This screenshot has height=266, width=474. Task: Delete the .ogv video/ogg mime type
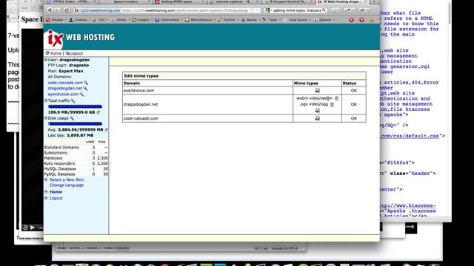(x=332, y=104)
